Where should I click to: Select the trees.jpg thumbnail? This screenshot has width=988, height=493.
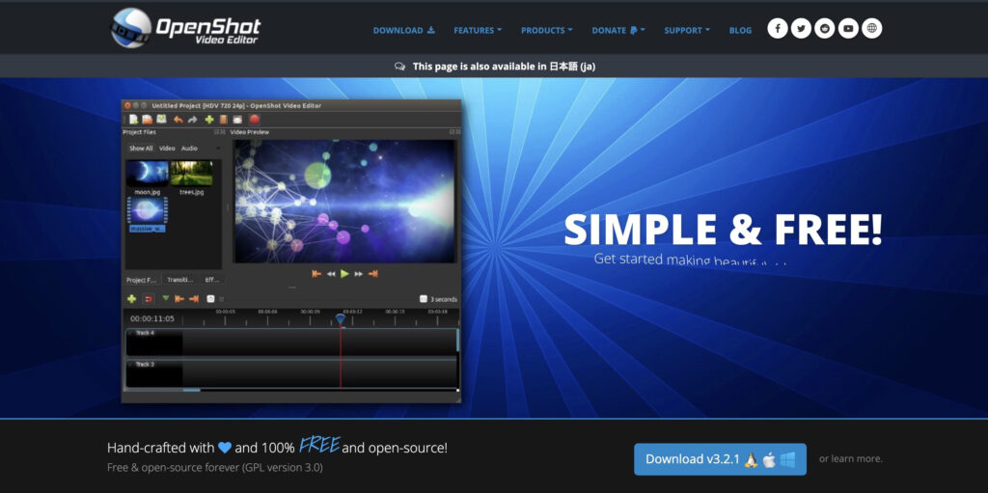click(191, 174)
